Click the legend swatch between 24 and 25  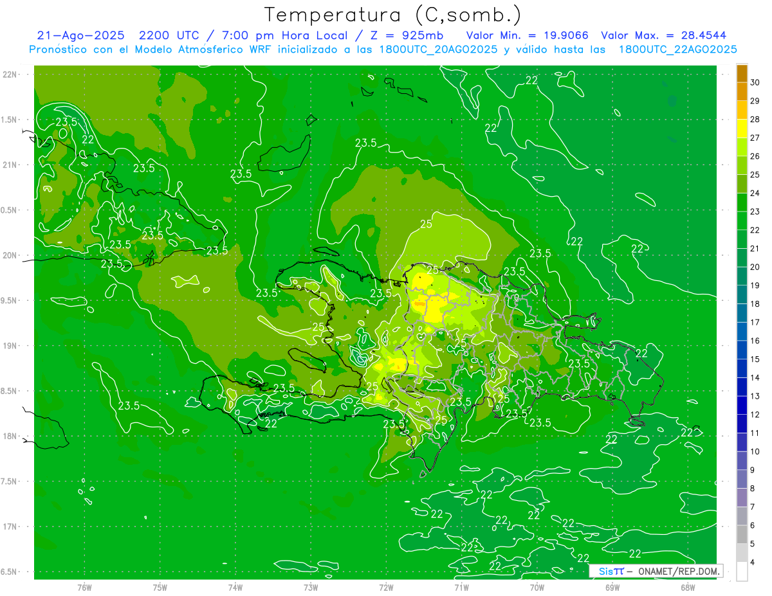742,184
